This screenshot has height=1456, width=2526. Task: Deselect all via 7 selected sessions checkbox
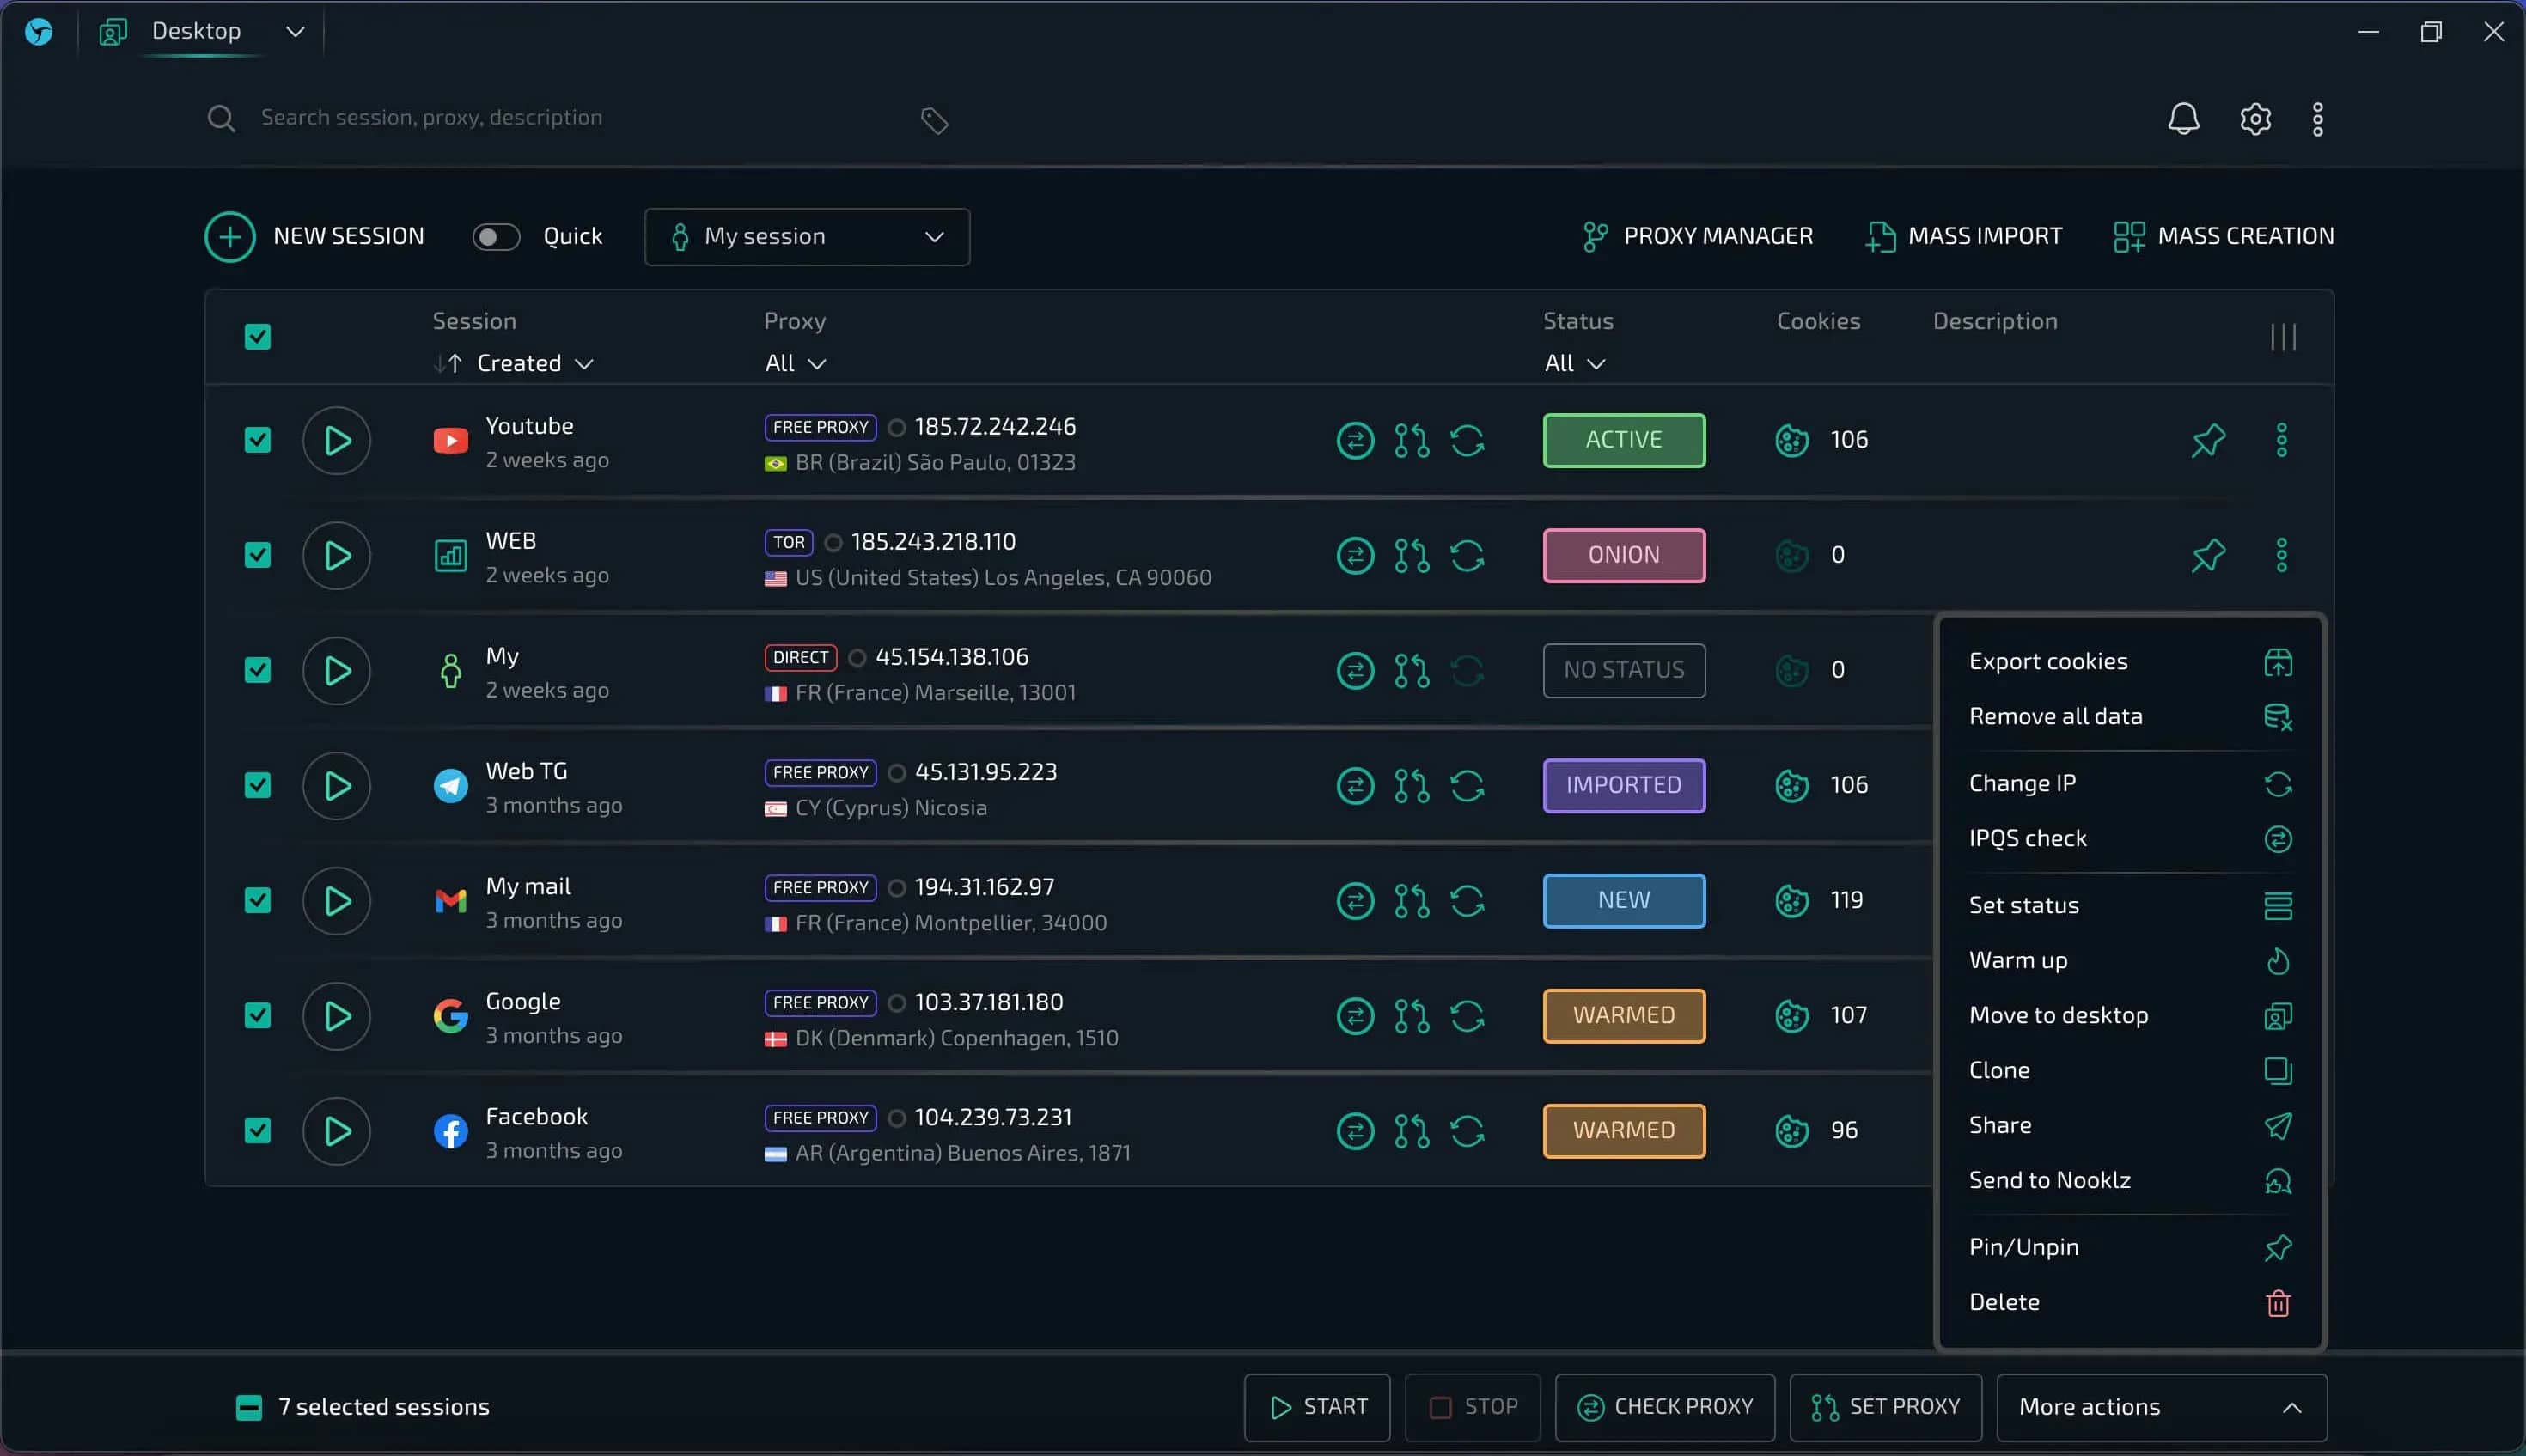[249, 1407]
